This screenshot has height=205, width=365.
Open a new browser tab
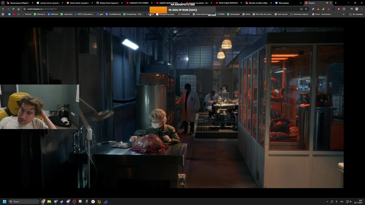coord(336,3)
